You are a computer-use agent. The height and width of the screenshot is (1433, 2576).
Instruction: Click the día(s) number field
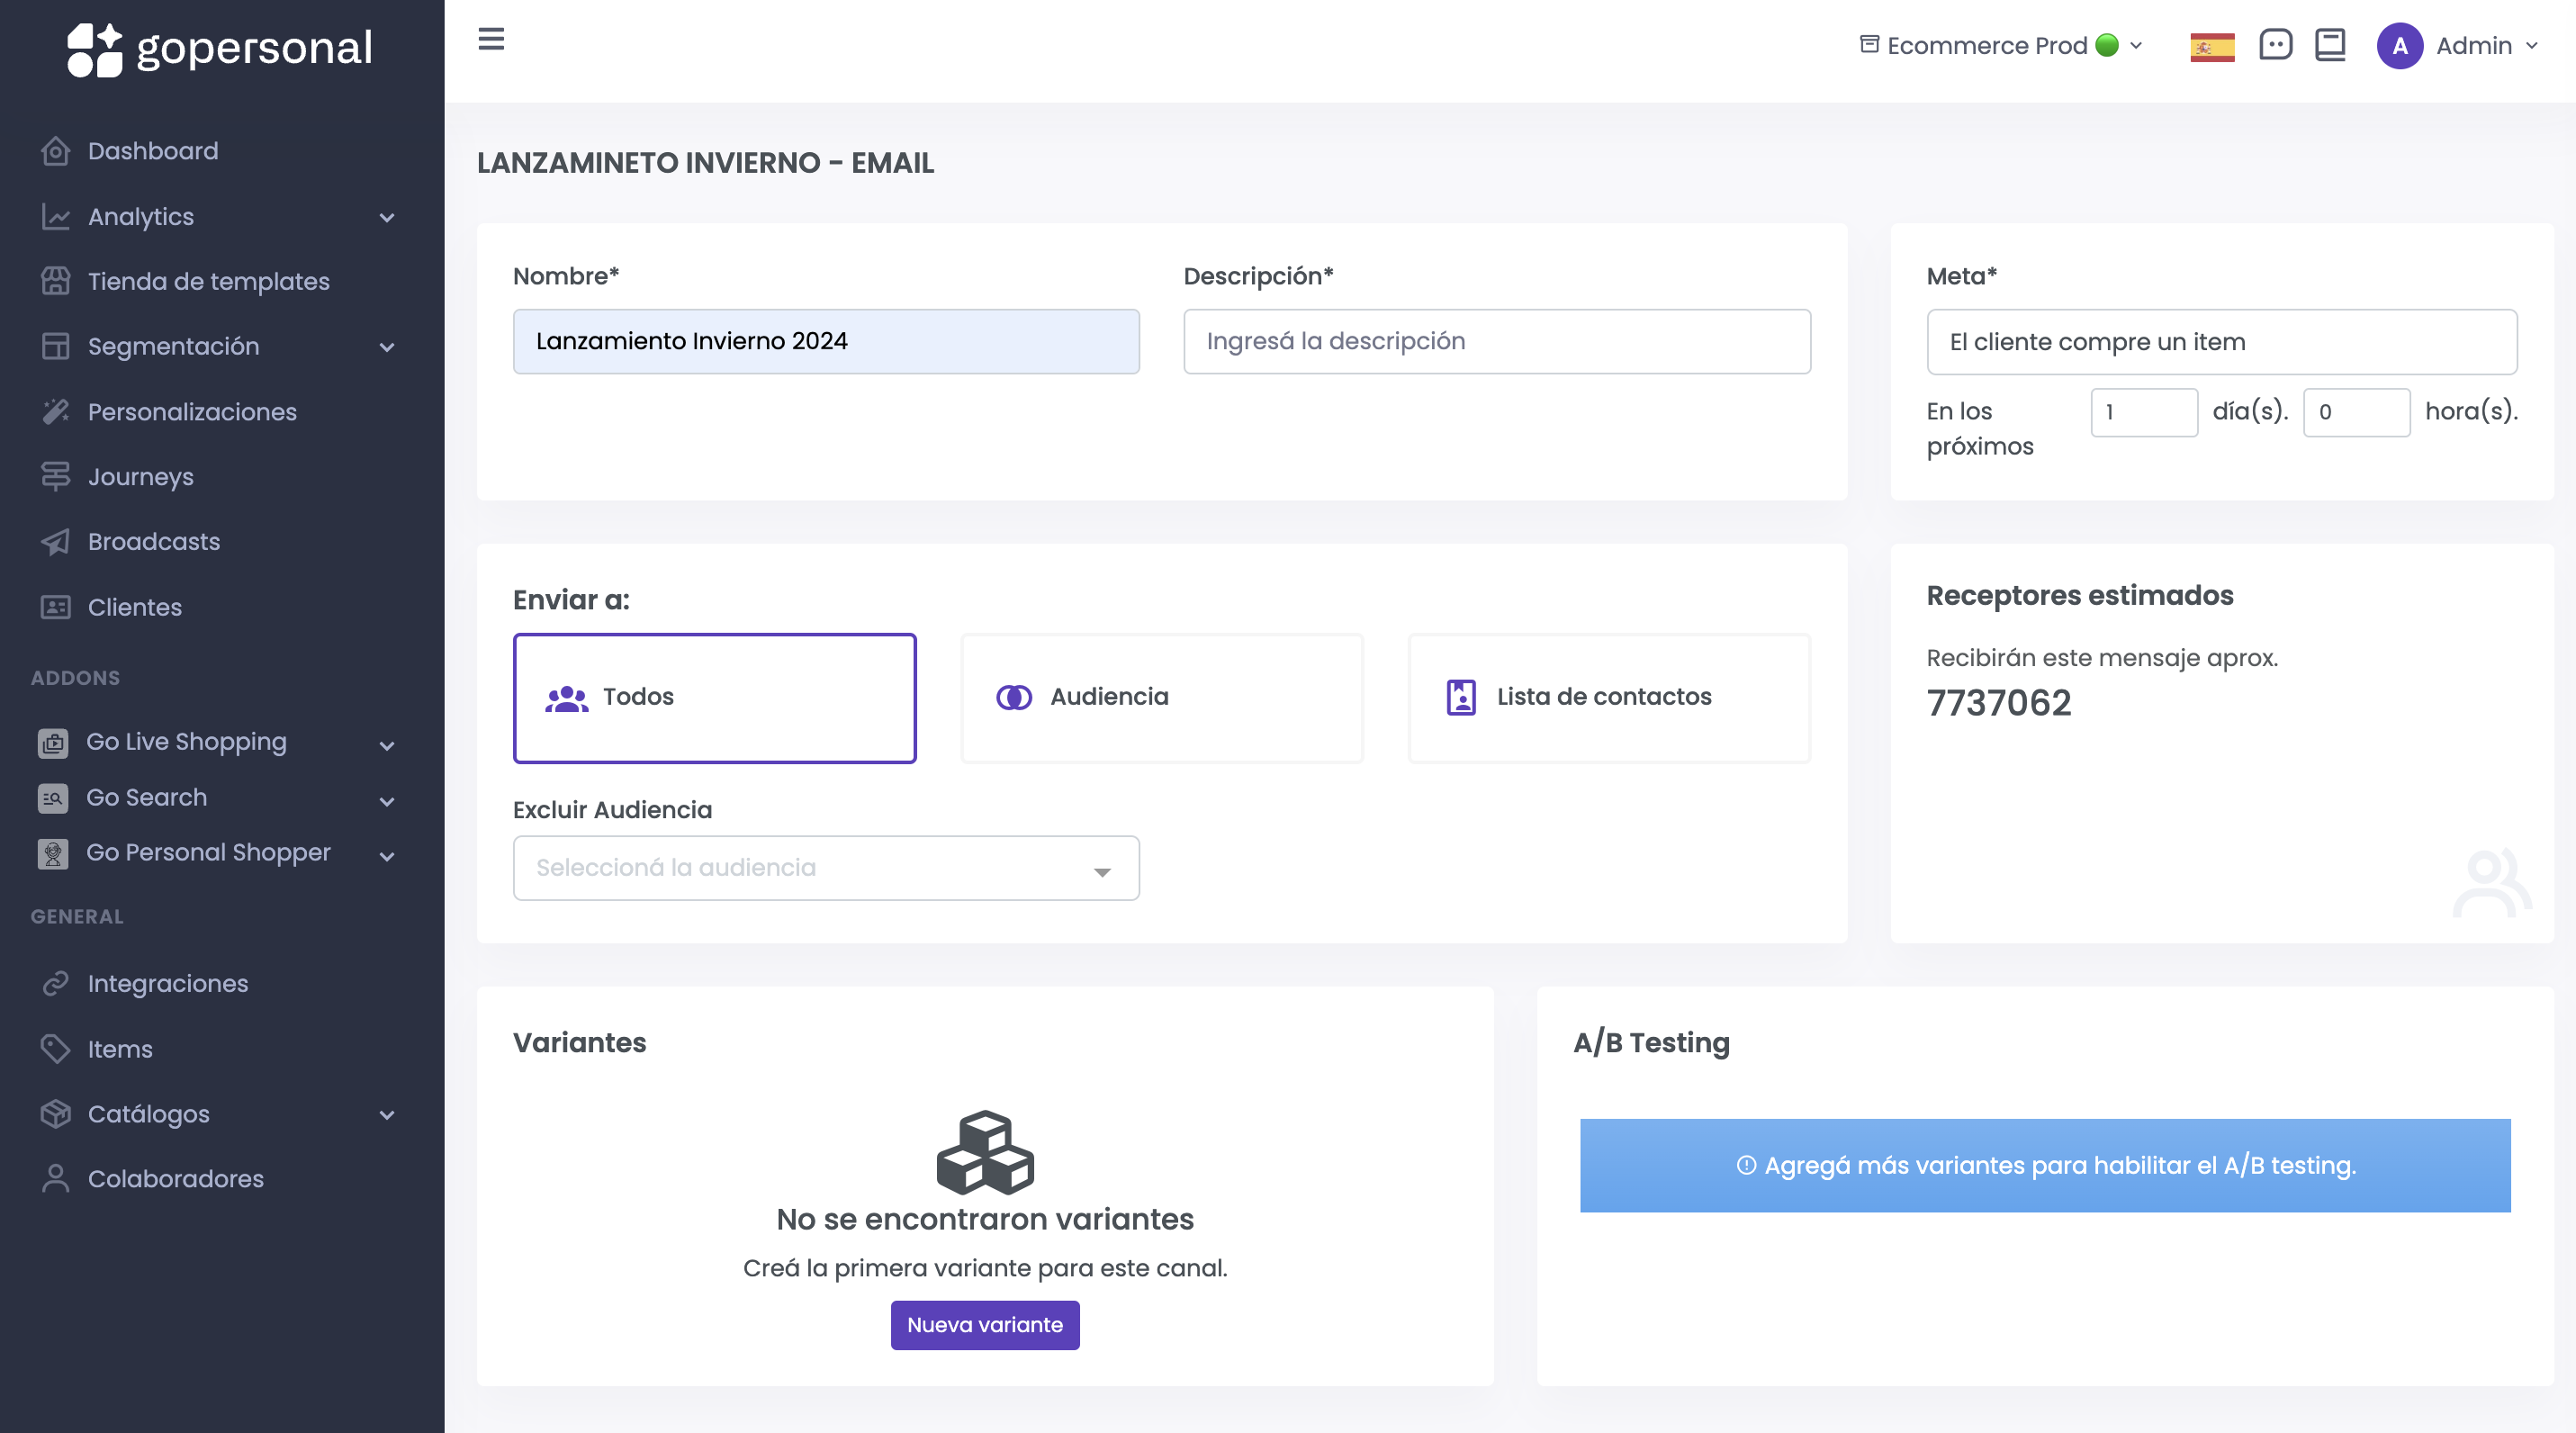(2143, 412)
